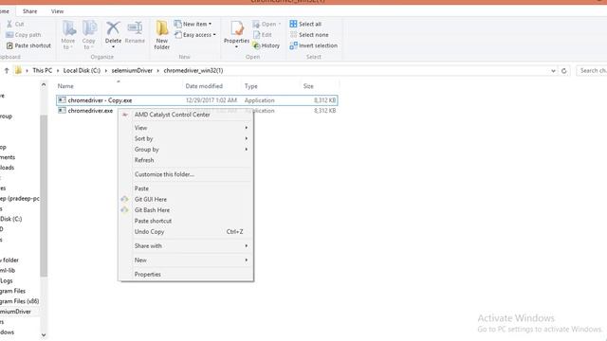Image resolution: width=607 pixels, height=341 pixels.
Task: Click This PC in address breadcrumb
Action: (42, 70)
